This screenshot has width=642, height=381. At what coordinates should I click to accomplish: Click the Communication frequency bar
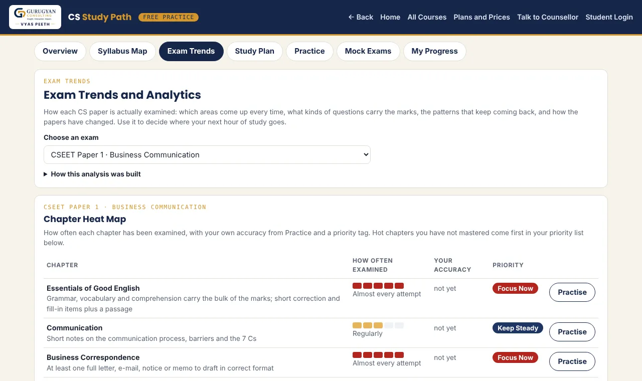tap(378, 325)
